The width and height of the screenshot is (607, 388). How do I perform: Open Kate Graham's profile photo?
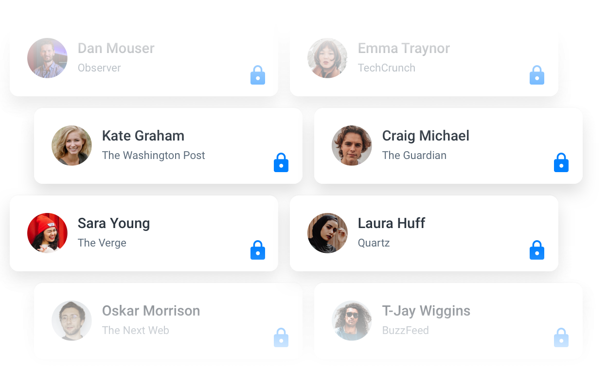pos(71,146)
